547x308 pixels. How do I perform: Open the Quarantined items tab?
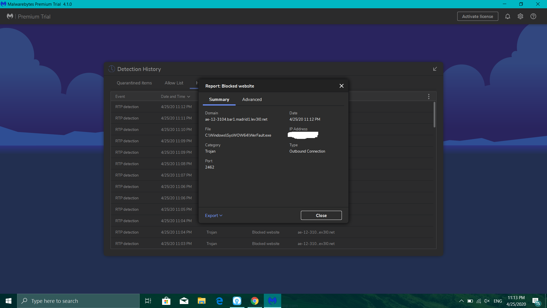pyautogui.click(x=134, y=83)
